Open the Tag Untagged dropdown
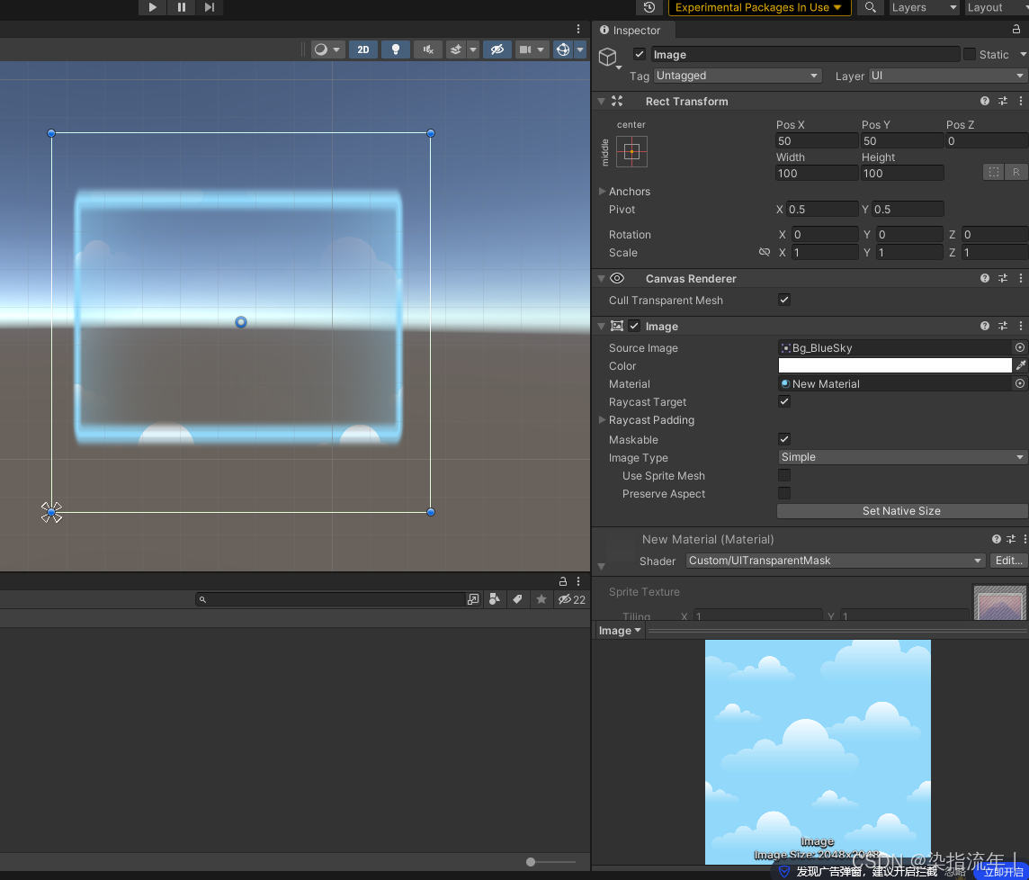 738,76
